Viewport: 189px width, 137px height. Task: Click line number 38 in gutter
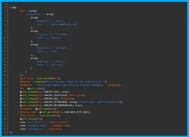point(5,132)
